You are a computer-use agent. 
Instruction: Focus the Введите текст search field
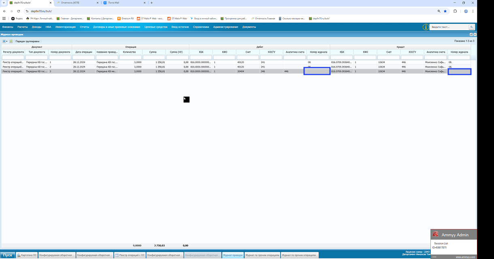click(x=449, y=27)
